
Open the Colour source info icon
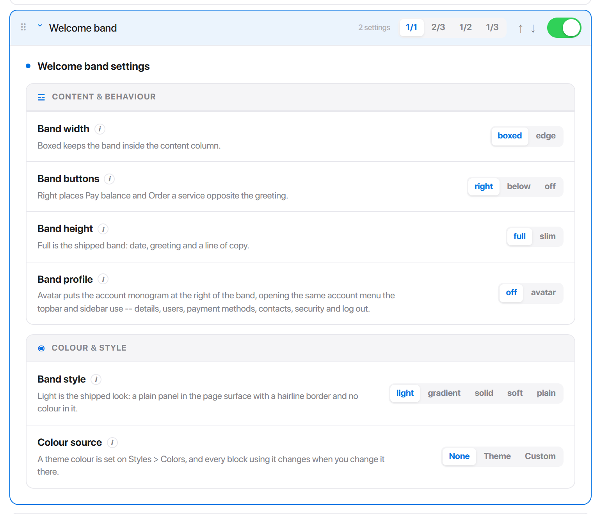(112, 443)
